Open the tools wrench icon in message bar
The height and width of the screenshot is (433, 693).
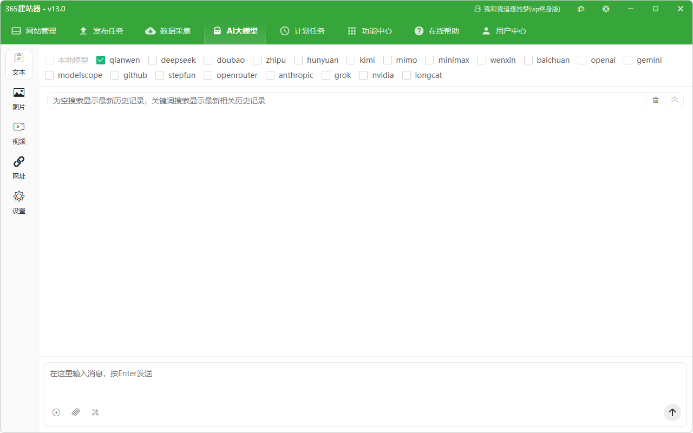(x=95, y=412)
